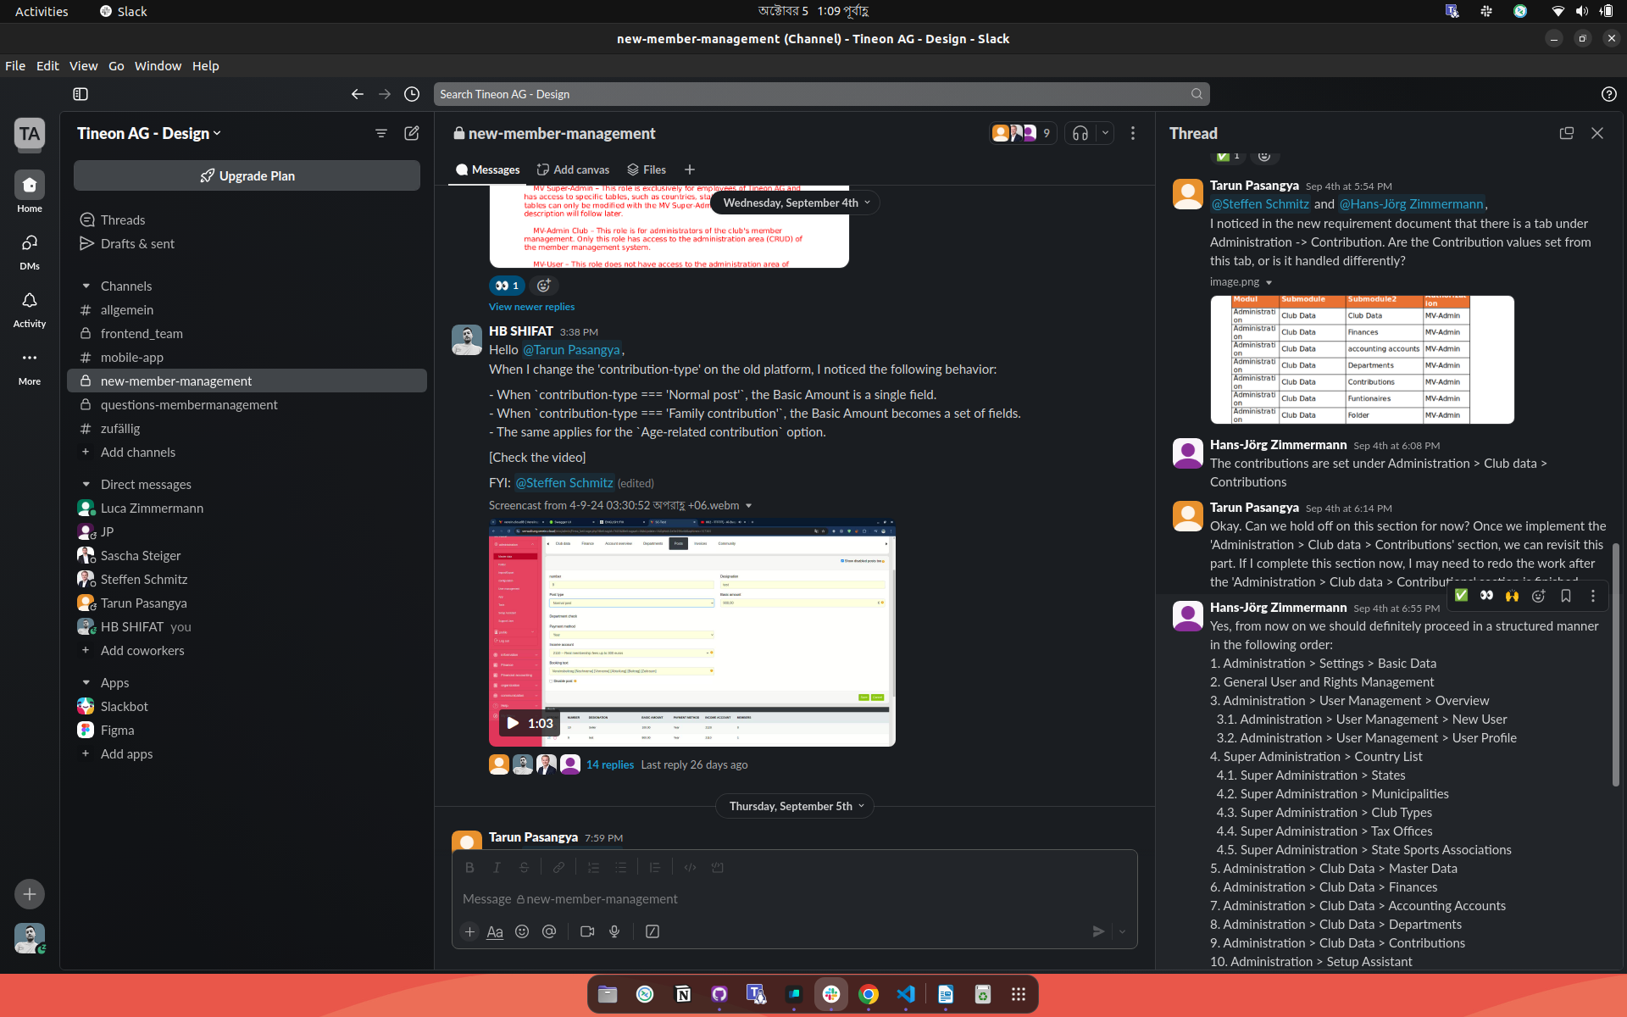This screenshot has height=1017, width=1627.
Task: Open the slash shortcuts icon in the composer
Action: pyautogui.click(x=652, y=931)
